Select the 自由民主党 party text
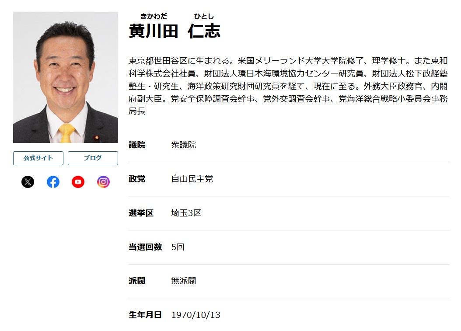 [192, 179]
